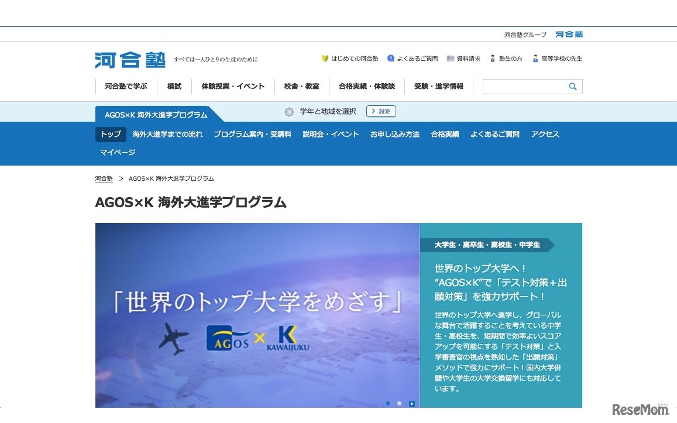677x423 pixels.
Task: Open the 設定 settings button
Action: [x=381, y=111]
